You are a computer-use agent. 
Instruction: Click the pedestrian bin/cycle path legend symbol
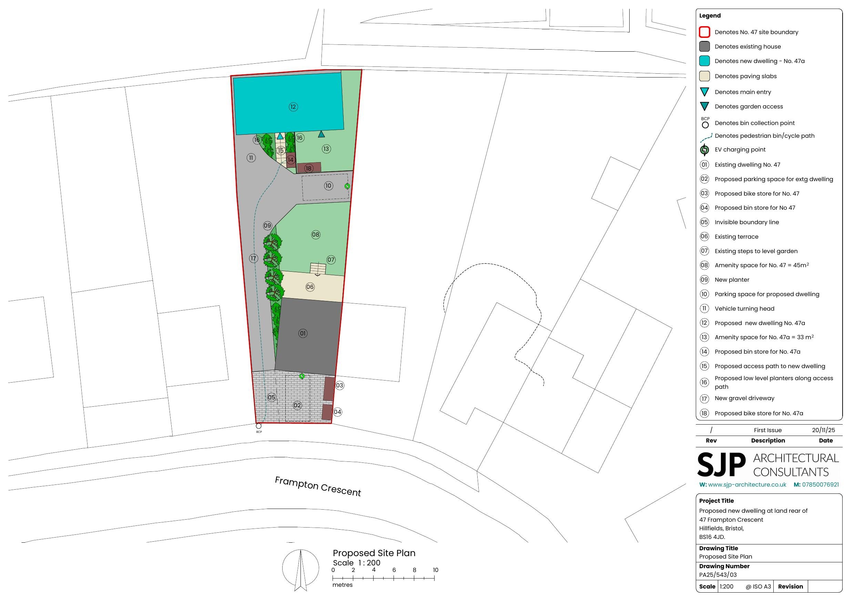click(x=706, y=138)
